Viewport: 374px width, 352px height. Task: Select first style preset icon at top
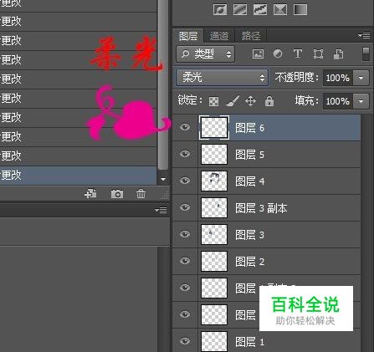point(220,10)
